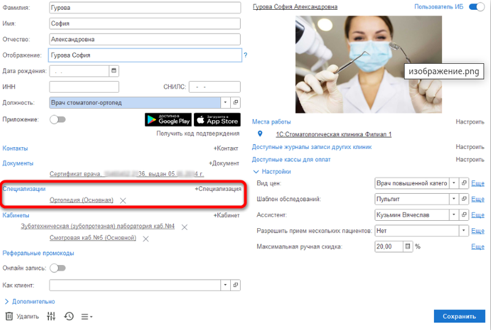Add a cabinet with +Кабинет
The height and width of the screenshot is (330, 491).
coord(226,215)
